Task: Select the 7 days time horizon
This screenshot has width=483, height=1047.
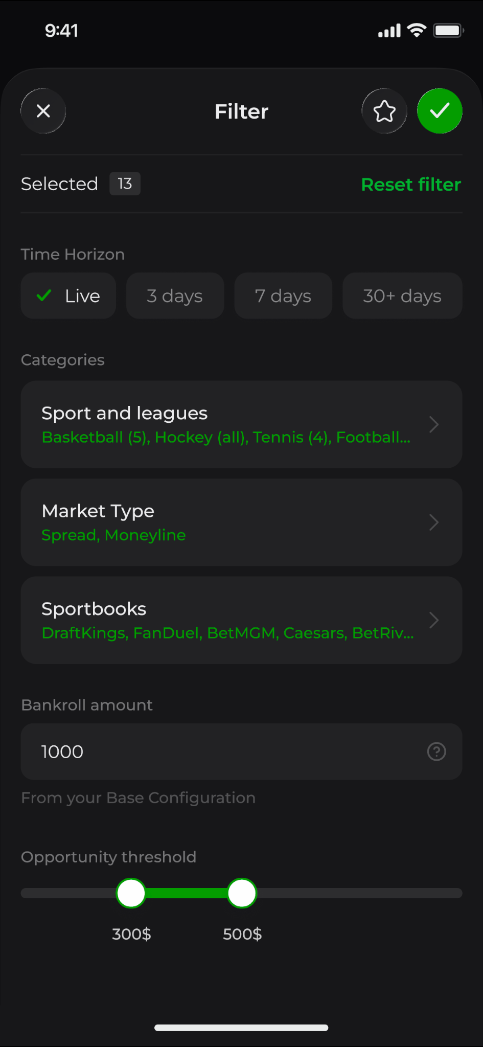Action: (x=283, y=295)
